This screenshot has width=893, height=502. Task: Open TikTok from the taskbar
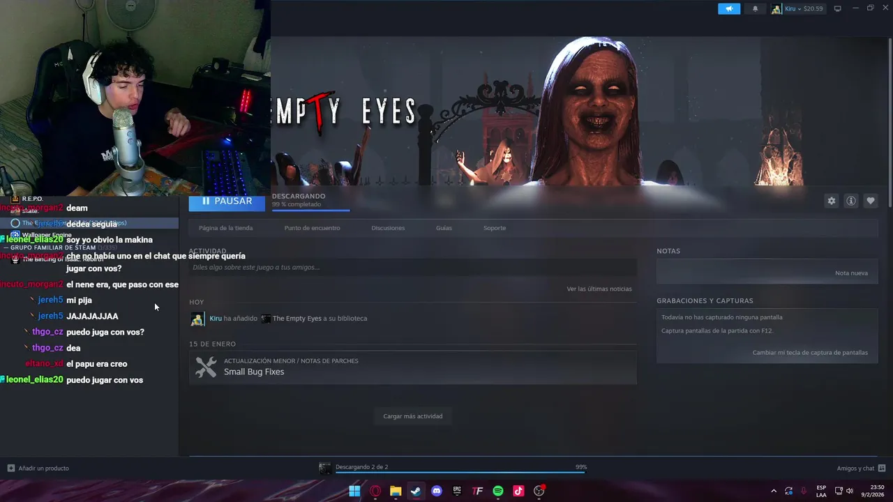[x=518, y=491]
